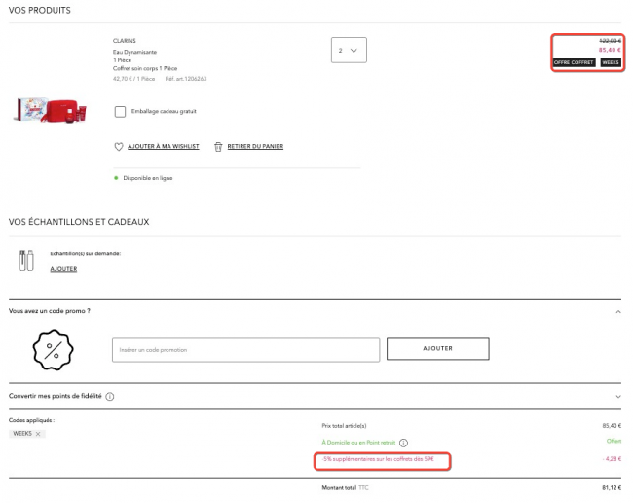633x503 pixels.
Task: Click Convertir mes points de fidélité label
Action: pos(56,397)
